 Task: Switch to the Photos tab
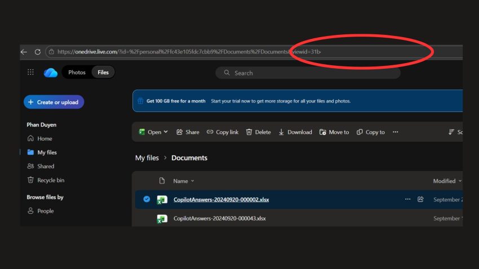tap(77, 72)
